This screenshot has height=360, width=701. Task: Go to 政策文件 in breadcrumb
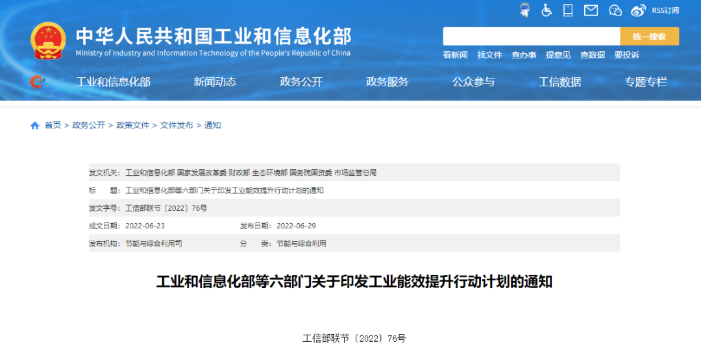(x=133, y=125)
